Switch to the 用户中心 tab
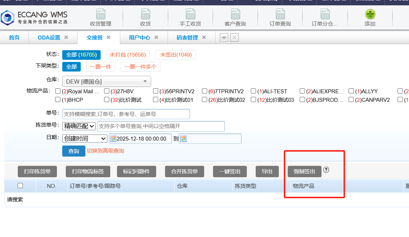The image size is (409, 237). coord(139,38)
